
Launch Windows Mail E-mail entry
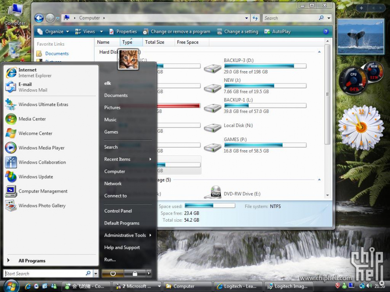coord(51,87)
